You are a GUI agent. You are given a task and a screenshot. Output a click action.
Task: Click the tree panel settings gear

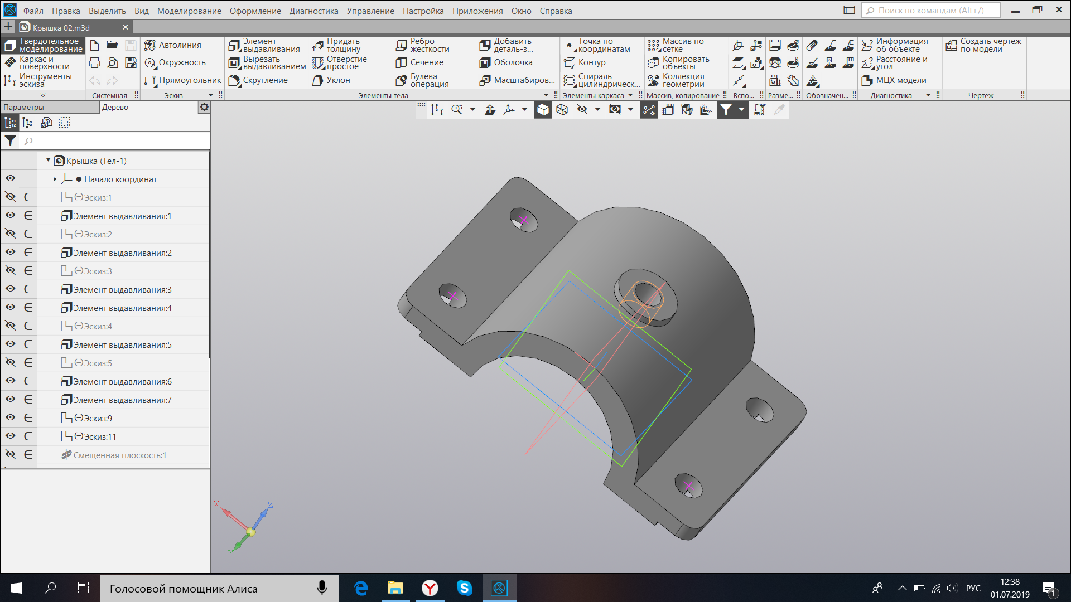[204, 107]
